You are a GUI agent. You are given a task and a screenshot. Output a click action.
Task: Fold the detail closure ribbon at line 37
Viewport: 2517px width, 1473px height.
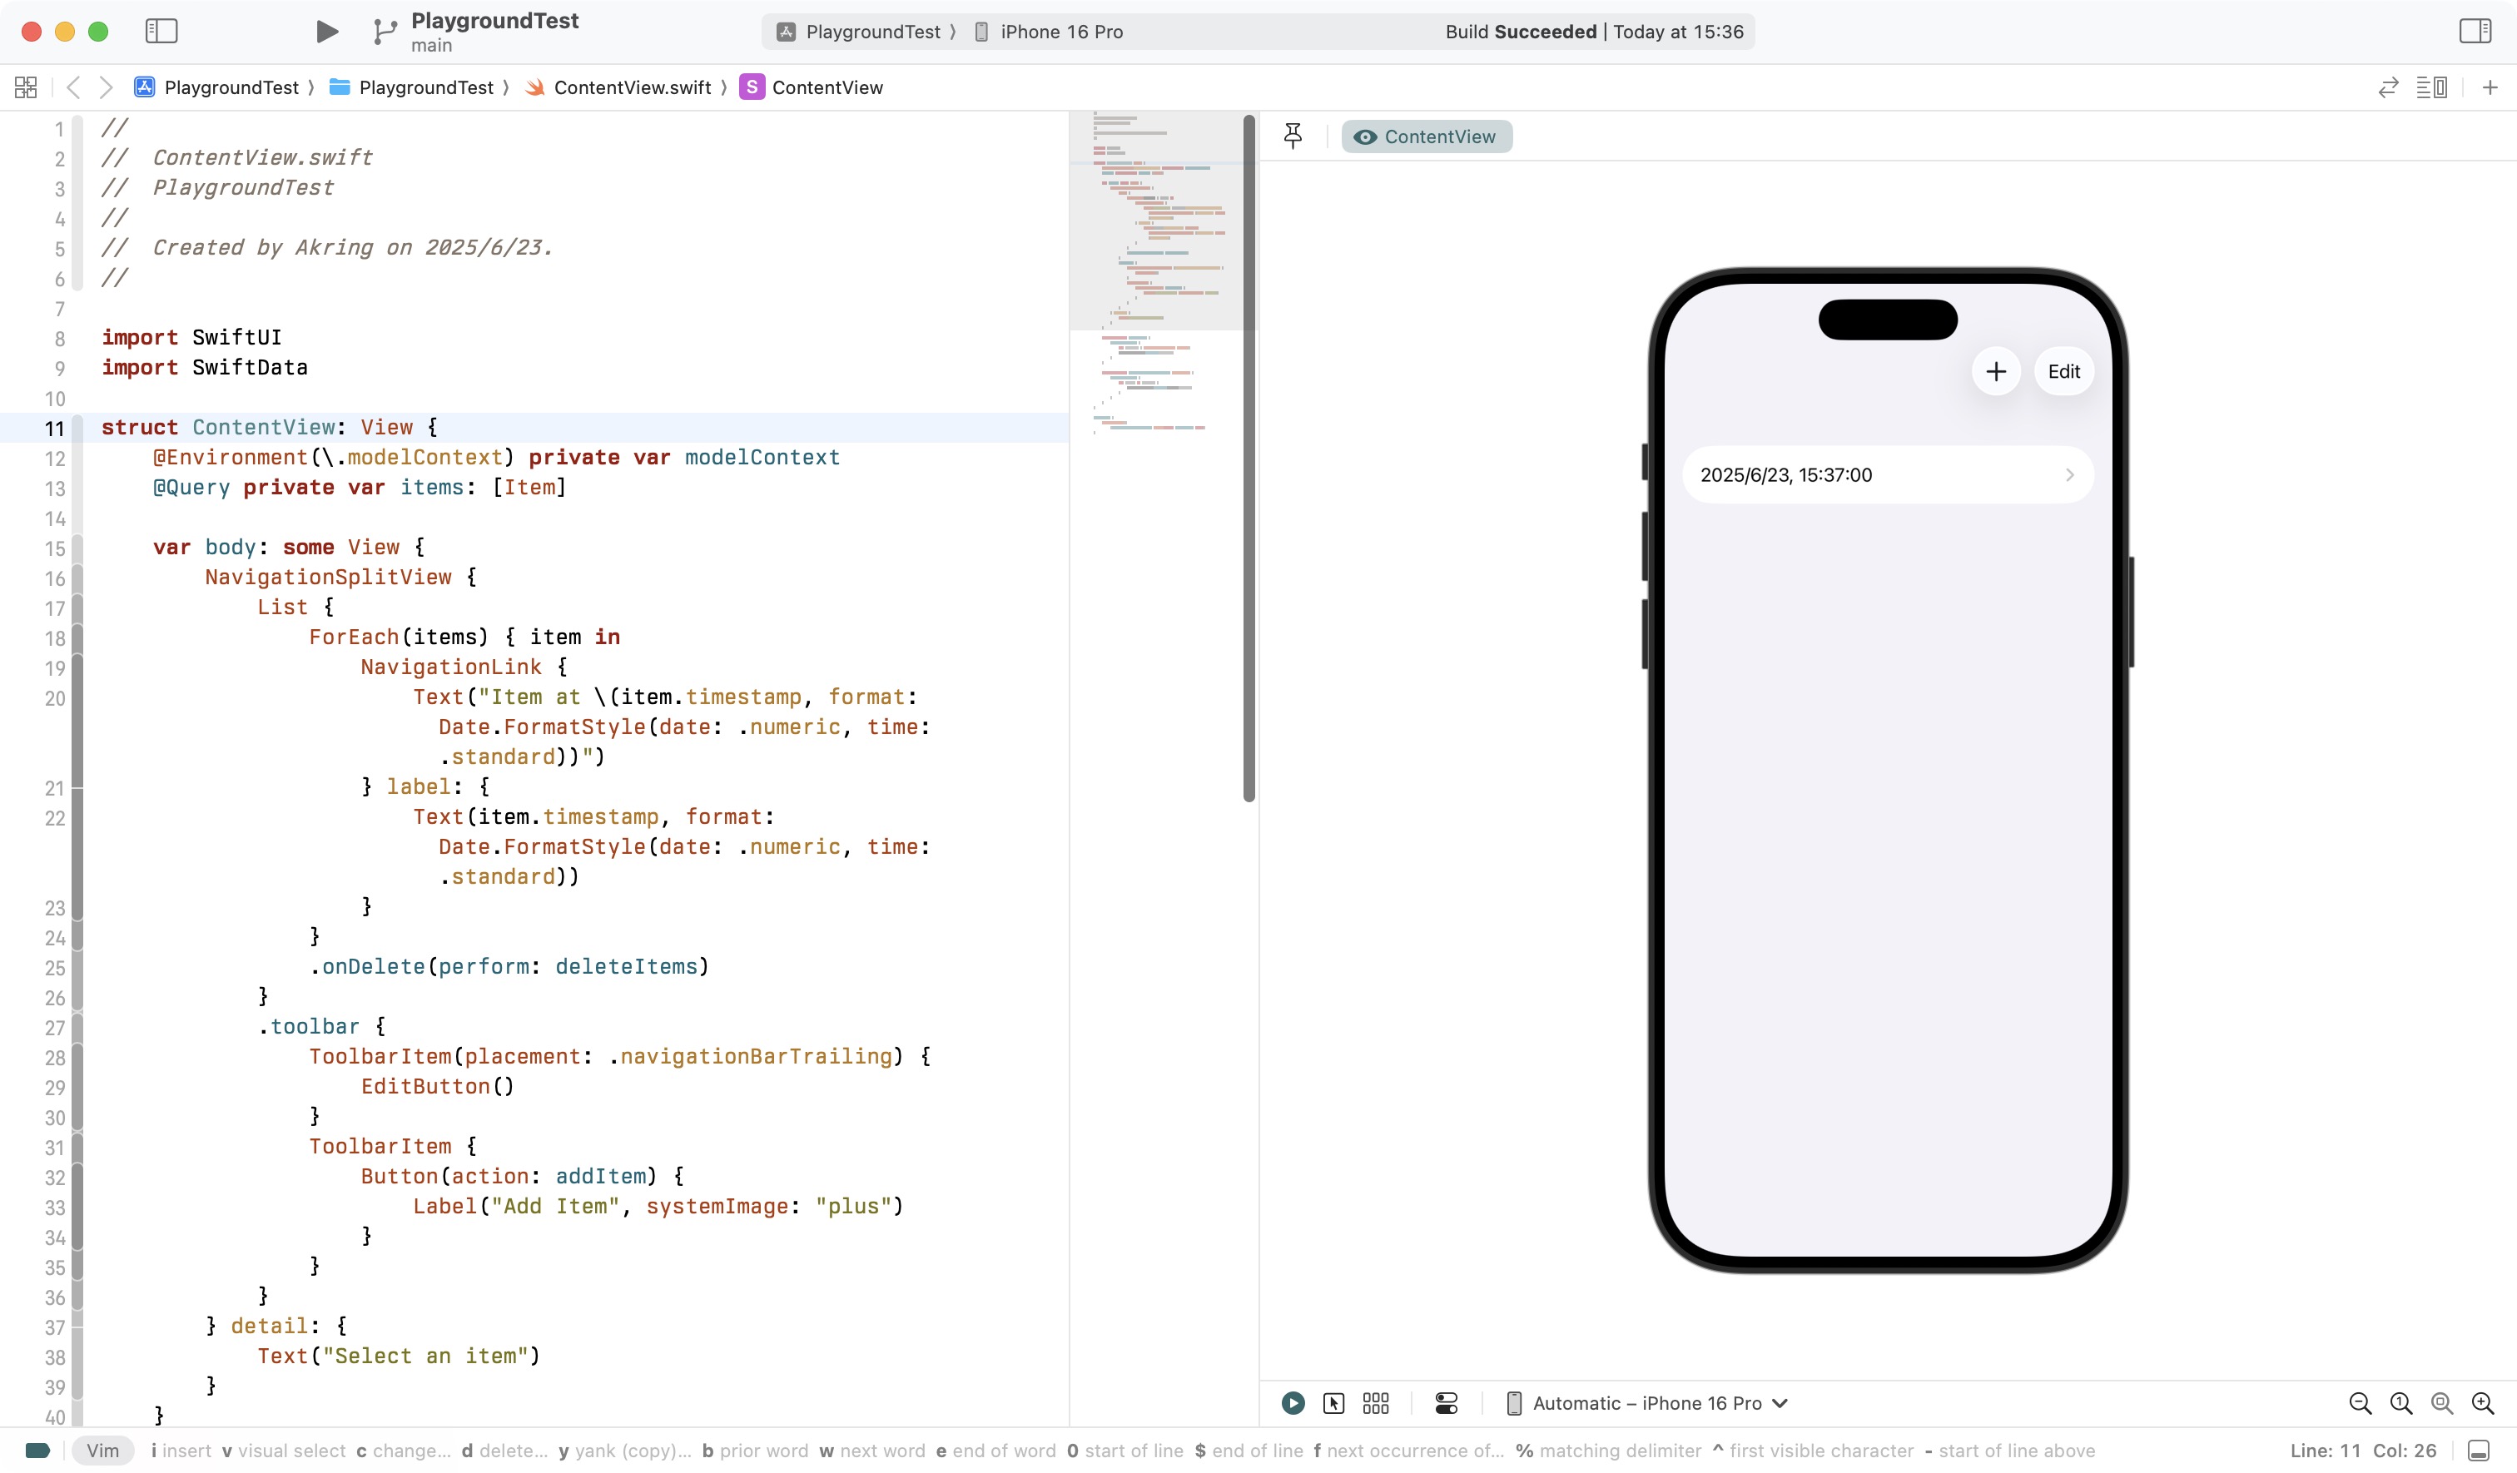[77, 1327]
